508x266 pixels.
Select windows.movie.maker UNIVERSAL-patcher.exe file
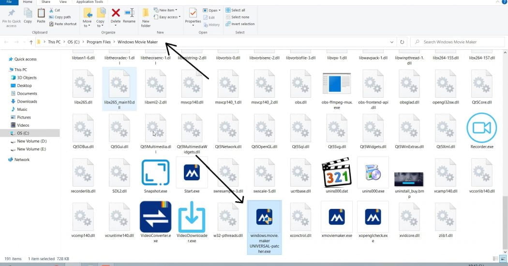pyautogui.click(x=264, y=227)
